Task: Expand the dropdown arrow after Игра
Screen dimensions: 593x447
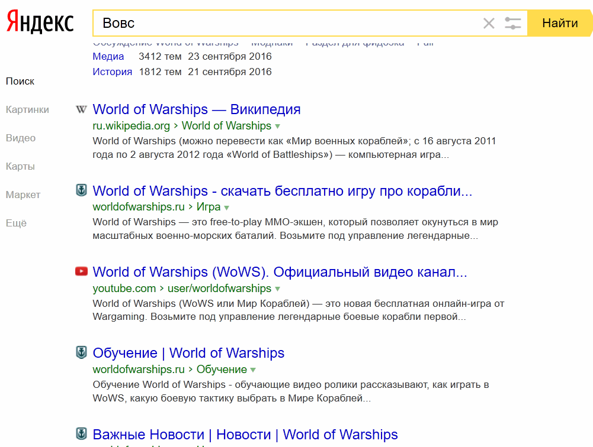Action: (x=226, y=208)
